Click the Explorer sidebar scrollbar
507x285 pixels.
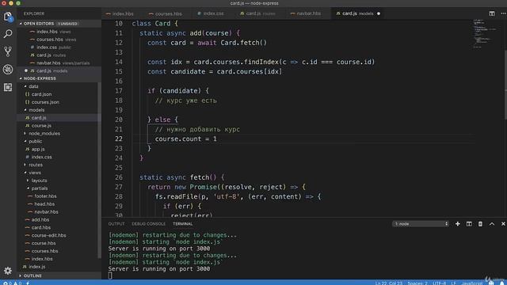click(x=99, y=169)
